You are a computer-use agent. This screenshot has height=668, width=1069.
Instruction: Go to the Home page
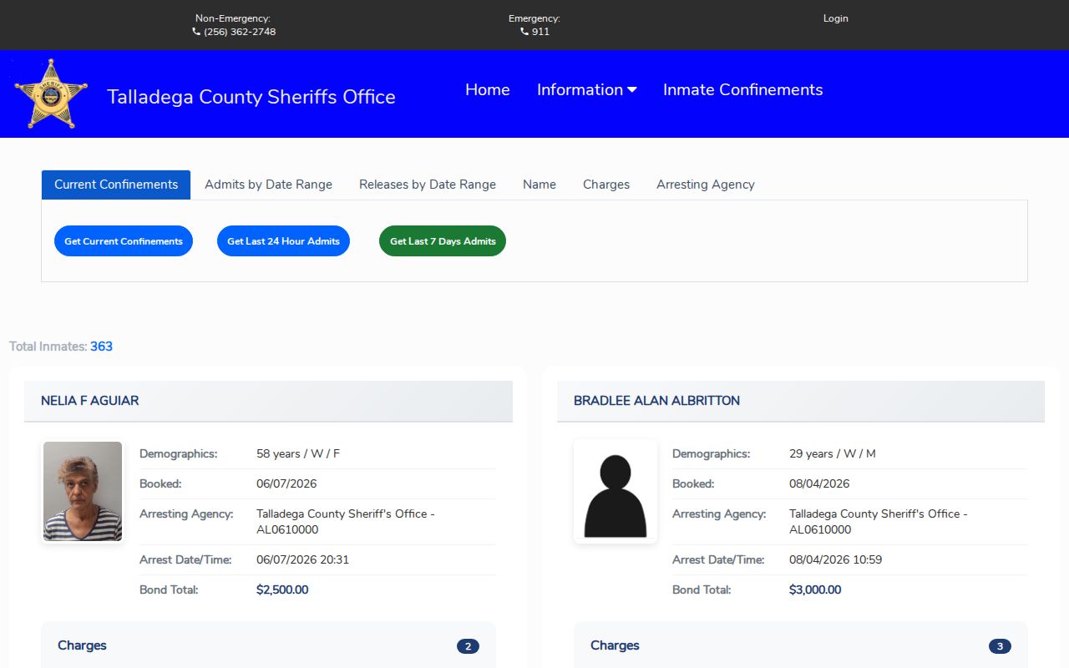click(x=488, y=90)
